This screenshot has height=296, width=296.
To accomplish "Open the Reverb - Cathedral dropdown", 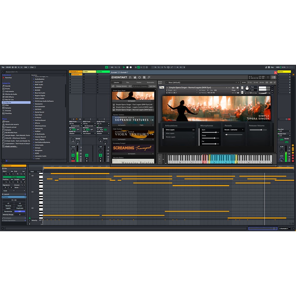I will pyautogui.click(x=234, y=130).
